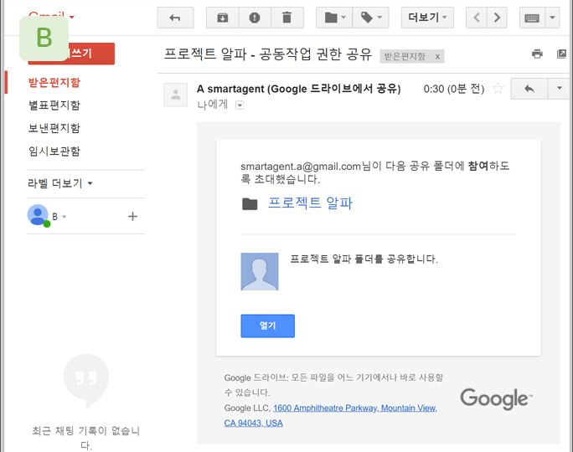This screenshot has width=573, height=452.
Task: Expand 라벨 더보기 labels list
Action: point(60,183)
